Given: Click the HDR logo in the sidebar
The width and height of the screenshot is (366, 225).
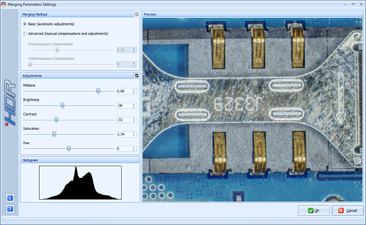Looking at the screenshot, I should click(11, 103).
